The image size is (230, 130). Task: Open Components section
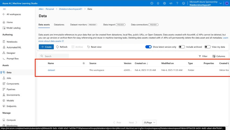tap(11, 84)
